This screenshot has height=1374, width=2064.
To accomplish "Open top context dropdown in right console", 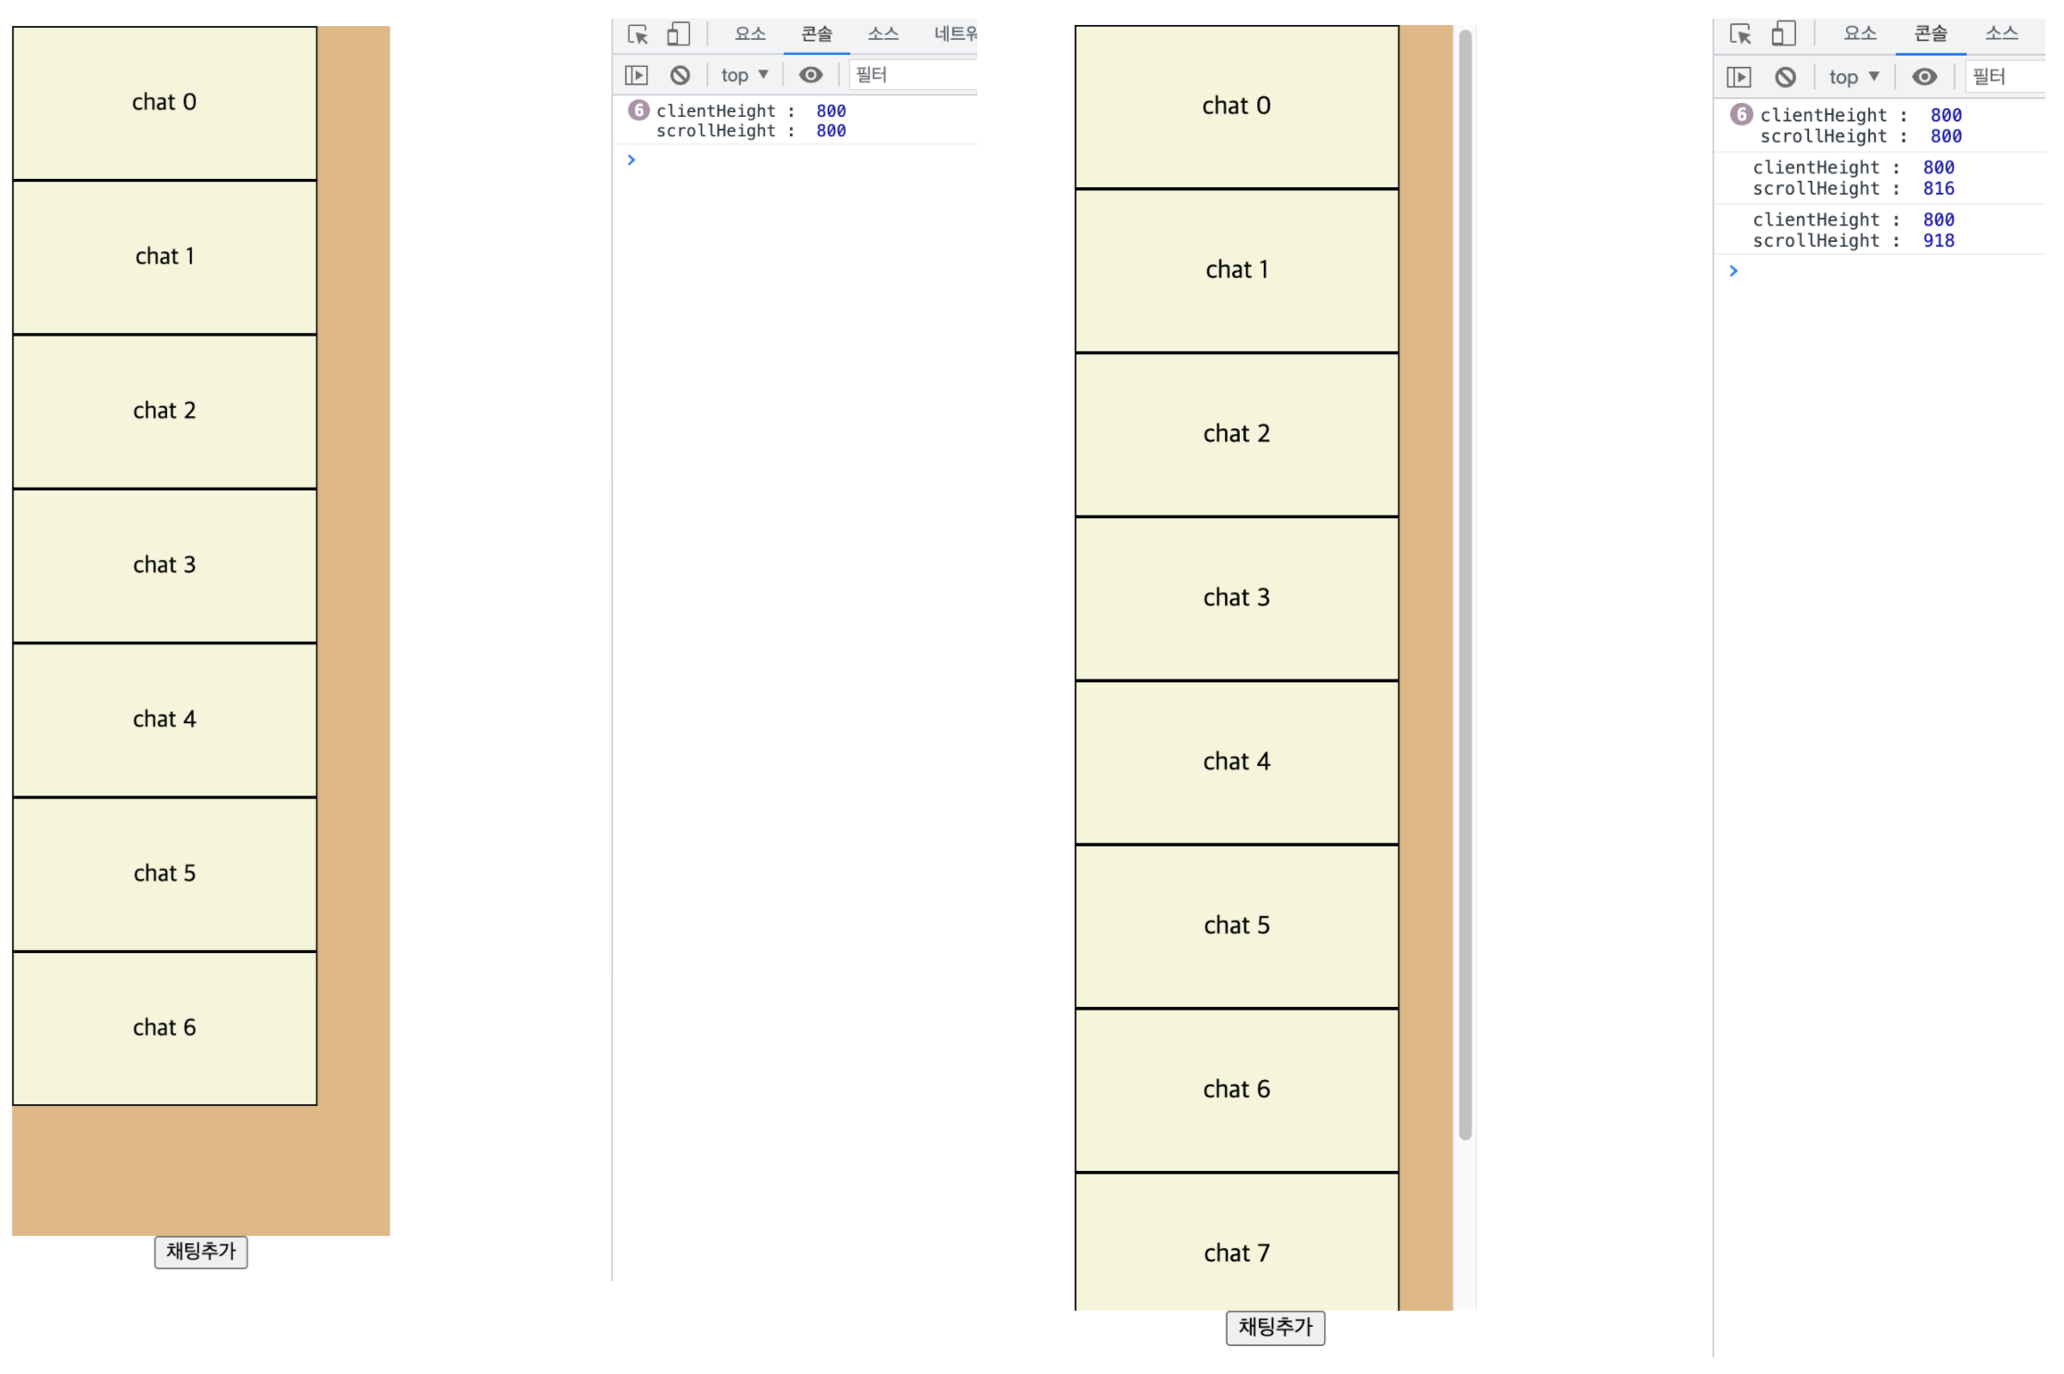I will coord(1854,77).
